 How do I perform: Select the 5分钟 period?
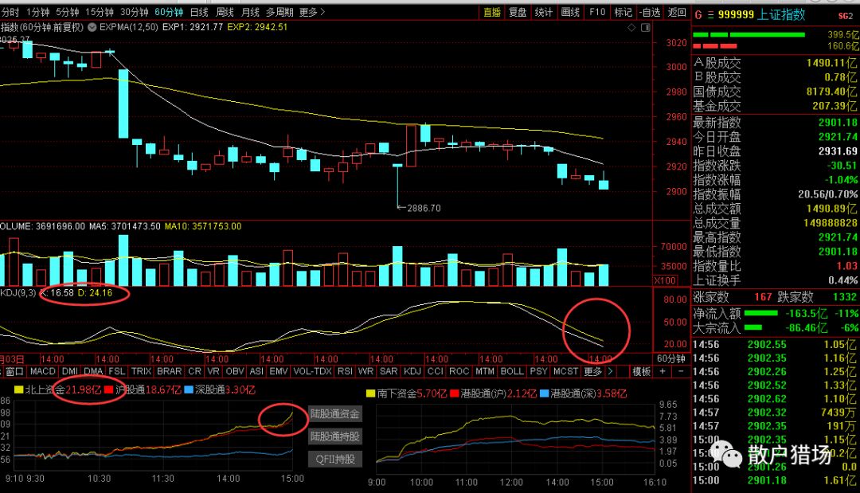[x=67, y=12]
